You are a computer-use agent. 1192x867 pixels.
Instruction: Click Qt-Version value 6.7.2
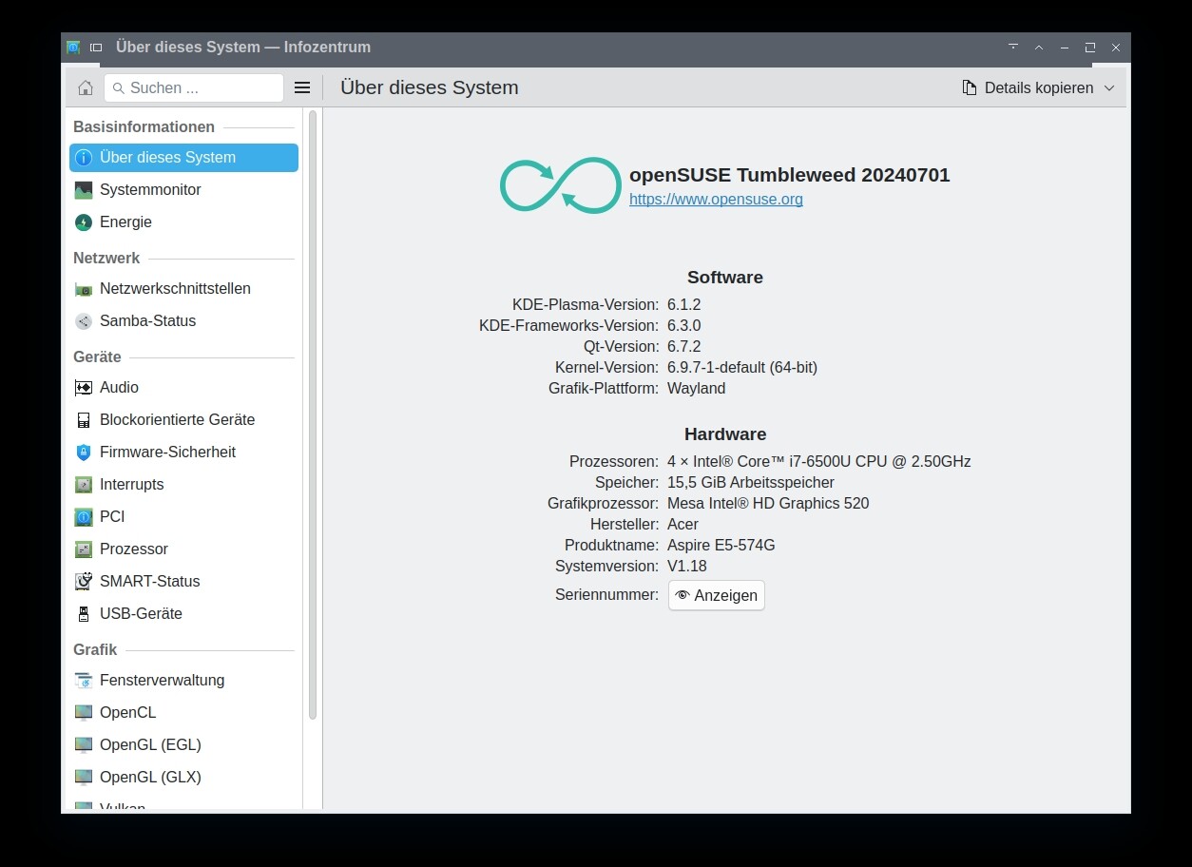click(683, 347)
